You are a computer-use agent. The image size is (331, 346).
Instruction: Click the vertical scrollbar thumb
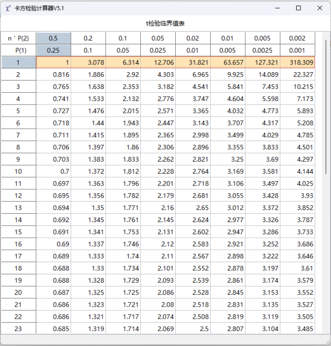click(x=326, y=107)
